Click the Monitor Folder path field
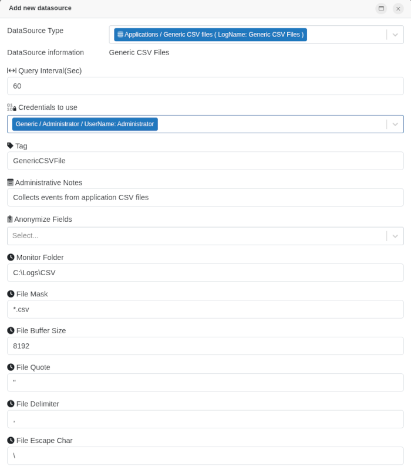Viewport: 411px width, 470px height. [206, 272]
